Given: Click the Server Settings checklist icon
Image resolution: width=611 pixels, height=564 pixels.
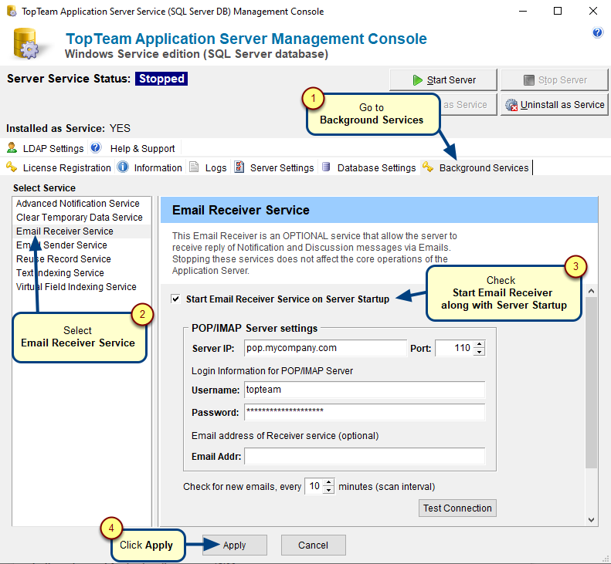Looking at the screenshot, I should coord(239,167).
